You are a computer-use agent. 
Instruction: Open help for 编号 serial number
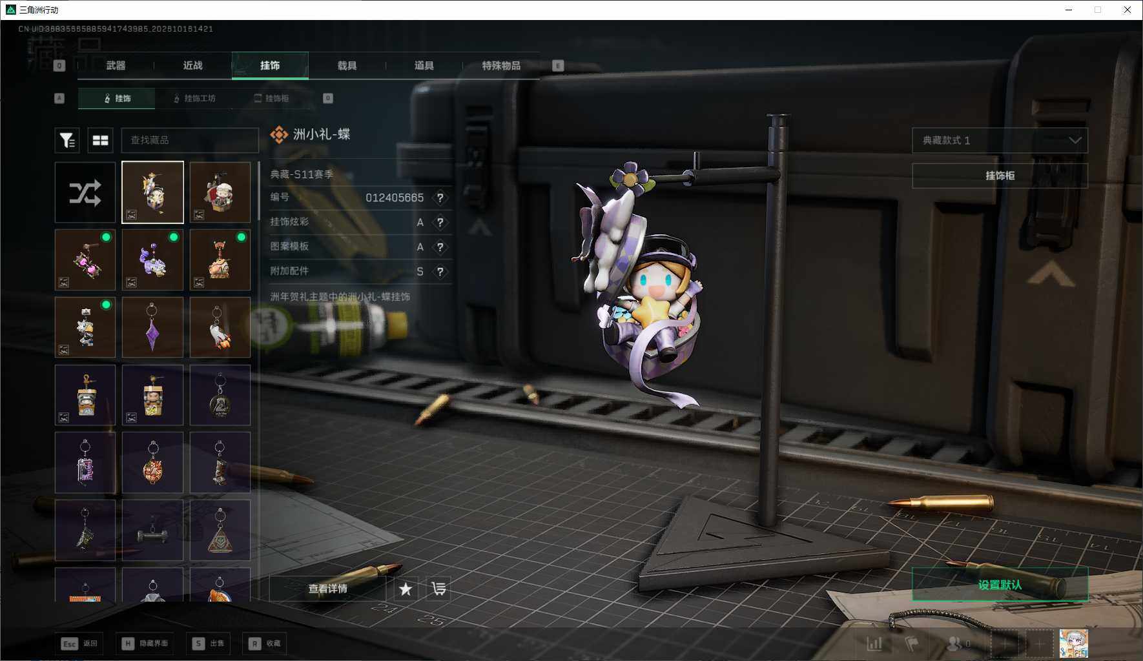coord(440,198)
